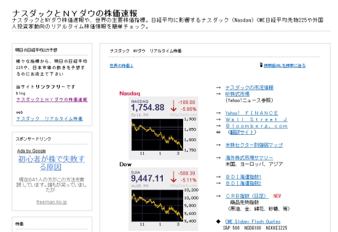The height and width of the screenshot is (232, 338).
Task: Click the red Nasdaq heading
Action: click(x=130, y=94)
